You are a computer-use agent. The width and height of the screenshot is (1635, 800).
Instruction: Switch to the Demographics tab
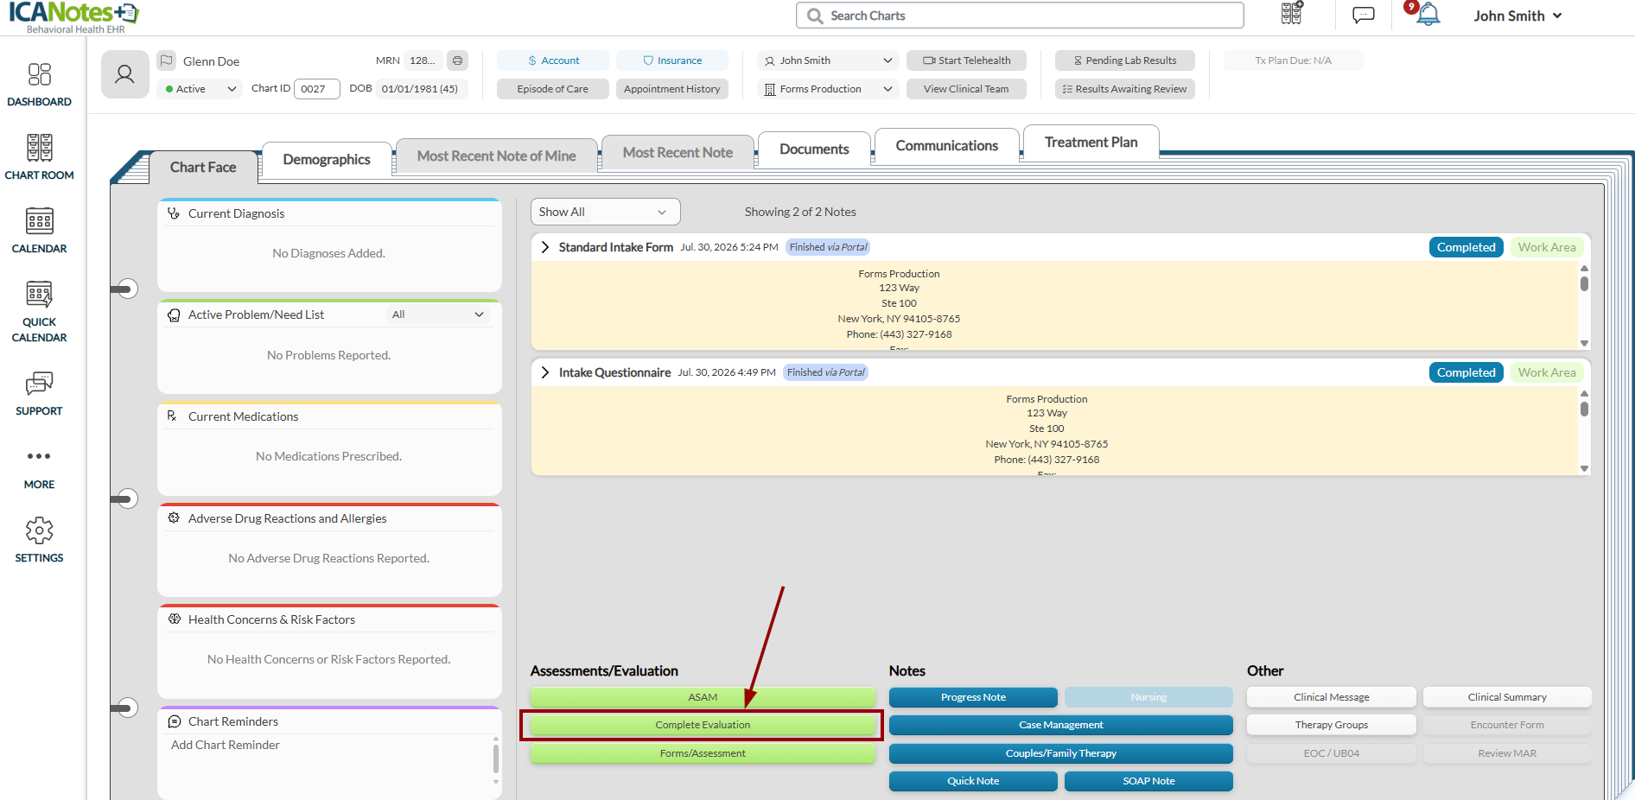coord(327,160)
